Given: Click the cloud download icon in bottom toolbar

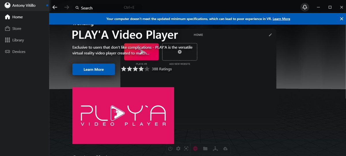Looking at the screenshot, I should (225, 149).
